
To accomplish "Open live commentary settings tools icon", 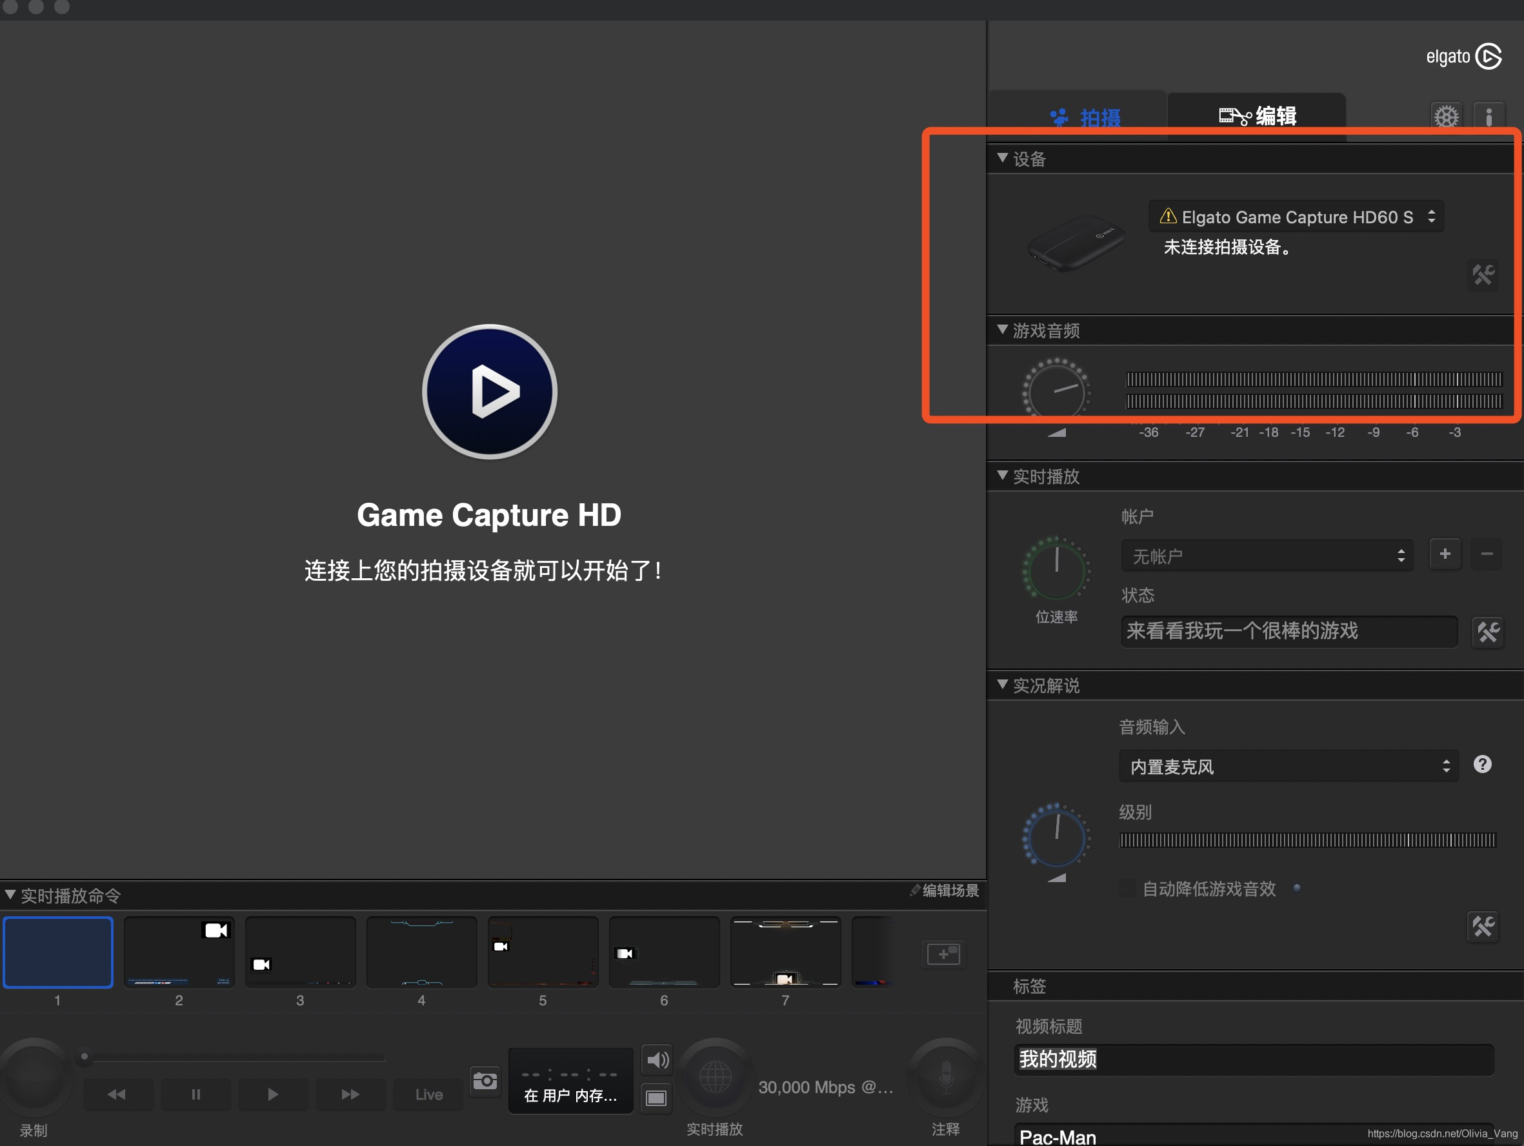I will pyautogui.click(x=1483, y=927).
